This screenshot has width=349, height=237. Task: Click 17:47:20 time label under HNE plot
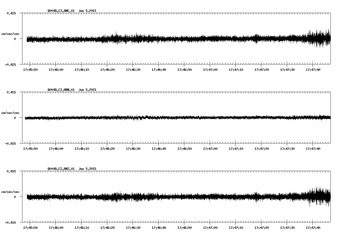(x=262, y=70)
